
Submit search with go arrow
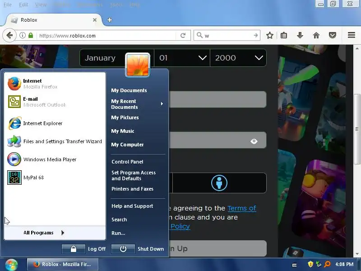coord(255,35)
